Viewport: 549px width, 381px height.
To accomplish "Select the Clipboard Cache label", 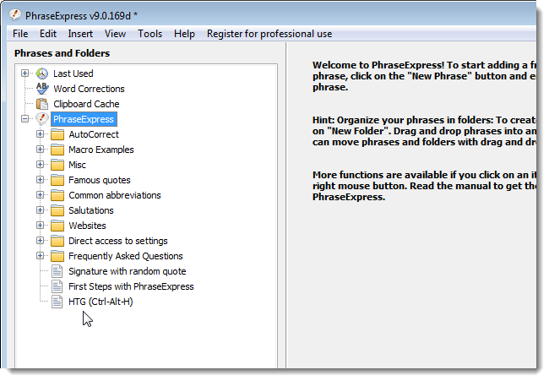I will click(86, 104).
